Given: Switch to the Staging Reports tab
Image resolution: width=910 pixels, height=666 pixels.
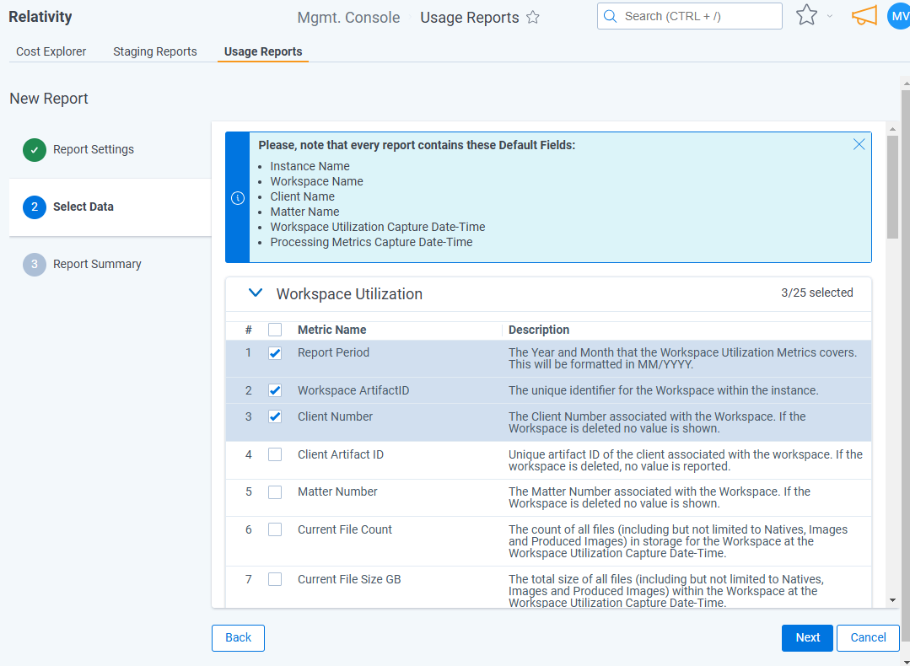Looking at the screenshot, I should pos(155,51).
